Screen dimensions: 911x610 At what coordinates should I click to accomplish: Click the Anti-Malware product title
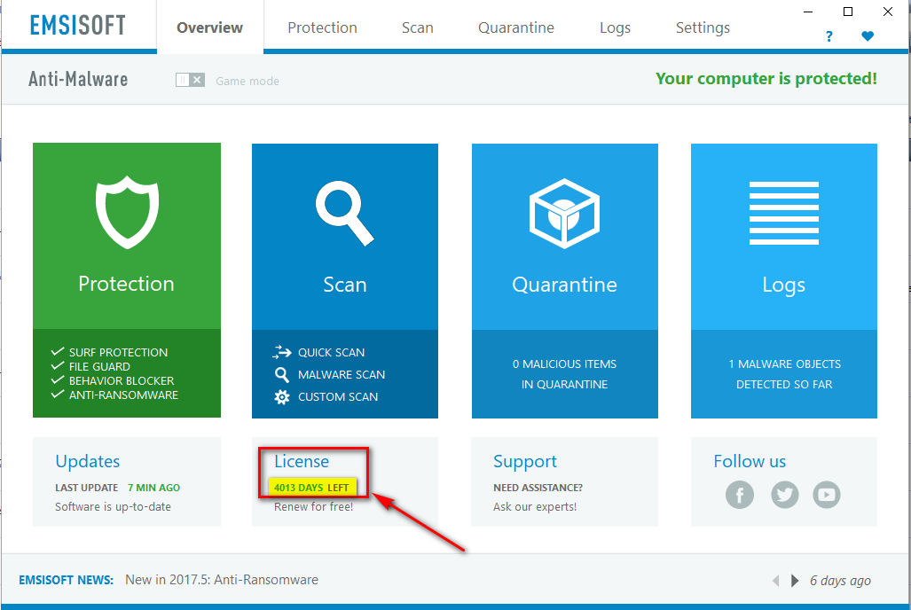[78, 79]
